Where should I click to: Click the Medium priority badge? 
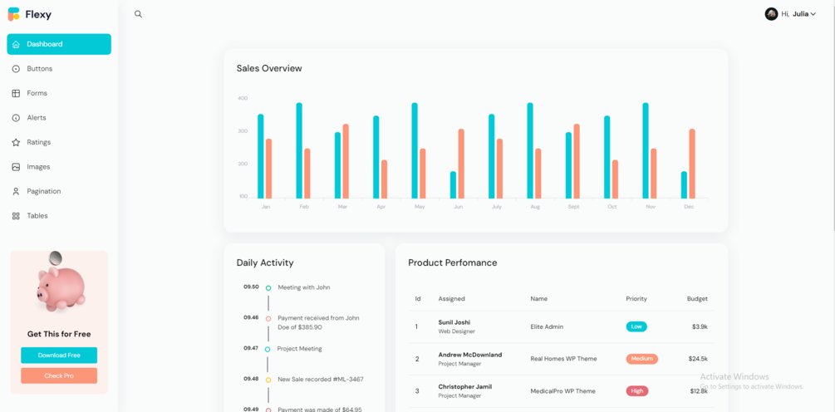coord(641,359)
